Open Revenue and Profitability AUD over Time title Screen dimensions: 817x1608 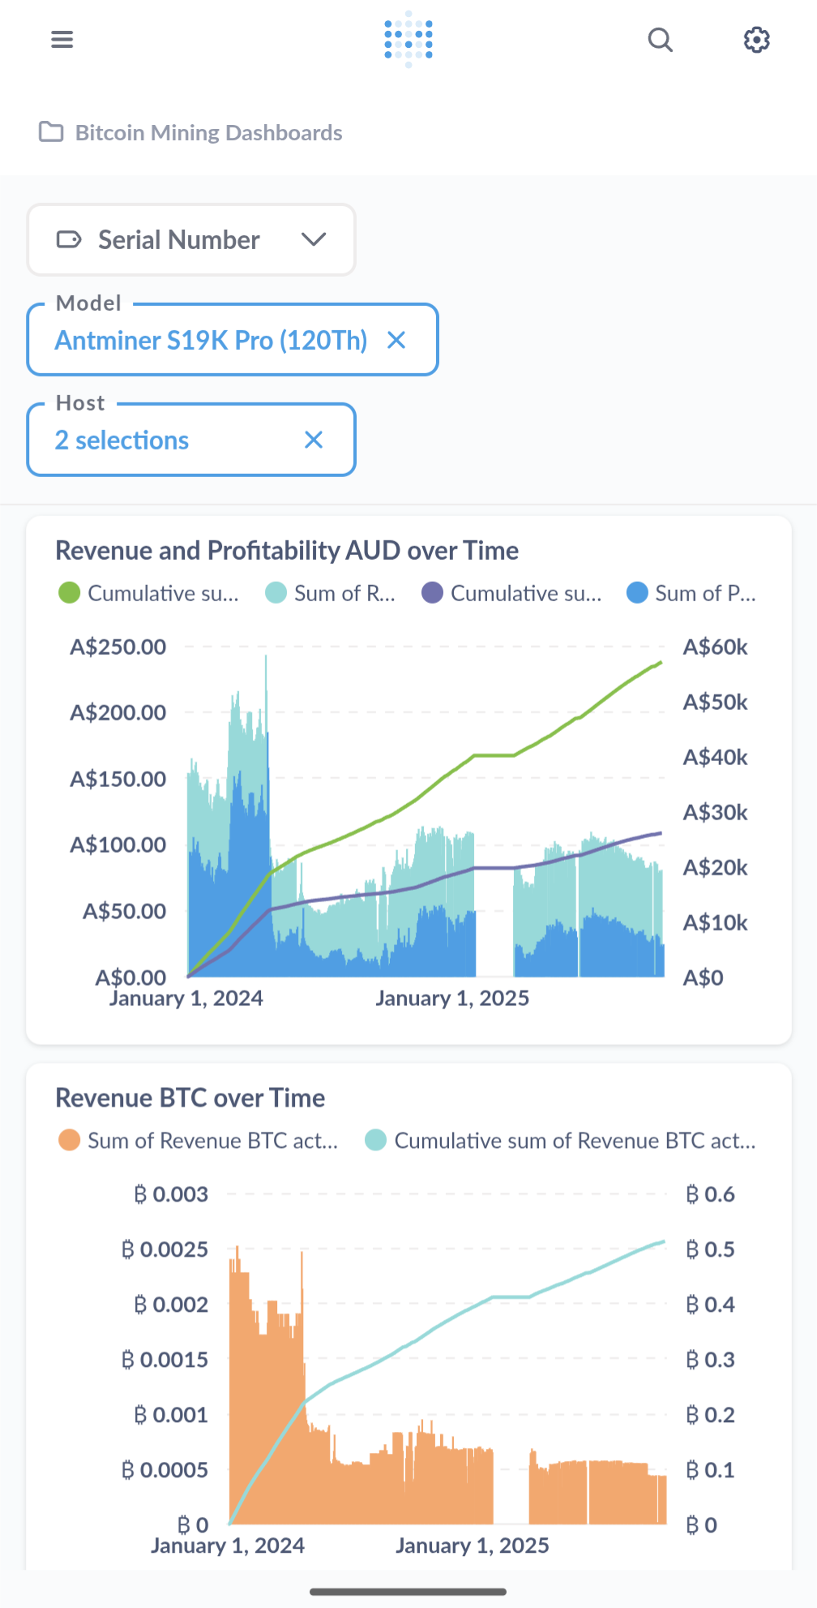[287, 551]
